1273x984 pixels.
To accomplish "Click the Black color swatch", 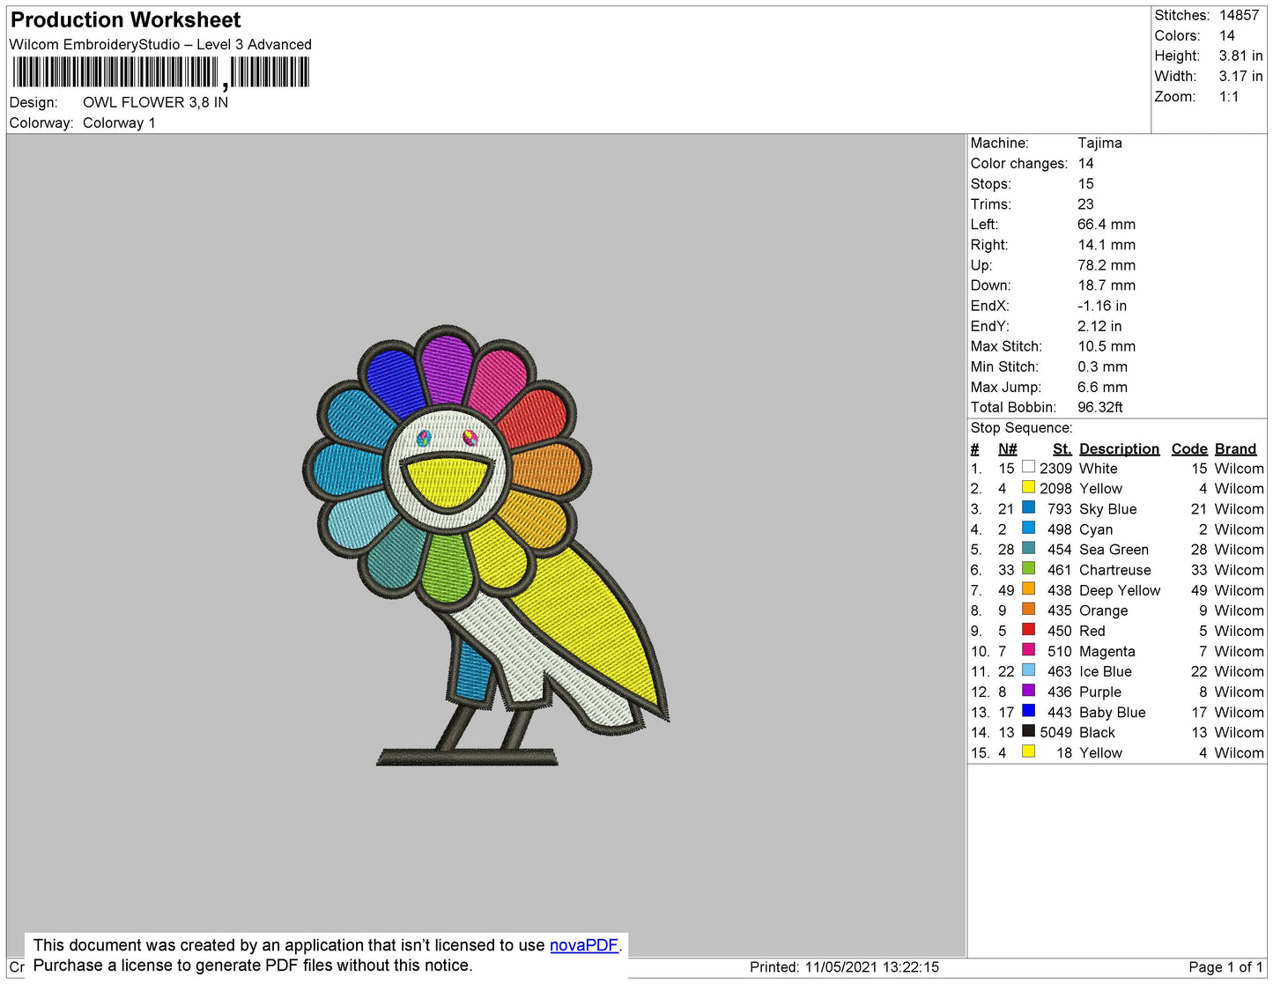I will pyautogui.click(x=1028, y=730).
